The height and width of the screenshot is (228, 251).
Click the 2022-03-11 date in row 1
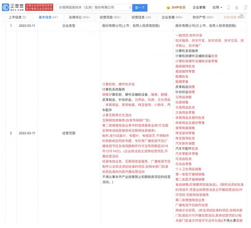(27, 26)
